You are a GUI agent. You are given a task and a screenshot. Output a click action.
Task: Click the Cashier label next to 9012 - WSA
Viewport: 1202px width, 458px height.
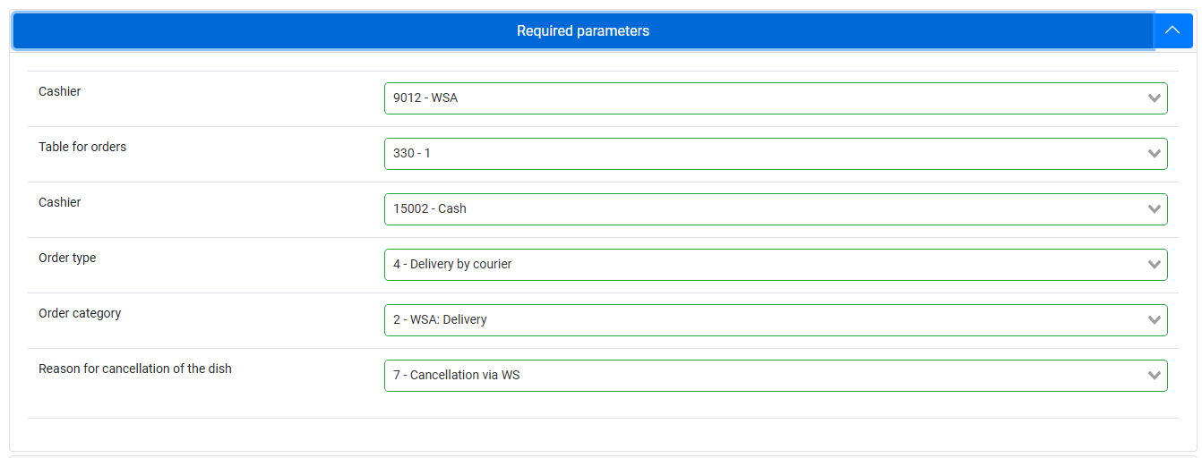(x=60, y=91)
